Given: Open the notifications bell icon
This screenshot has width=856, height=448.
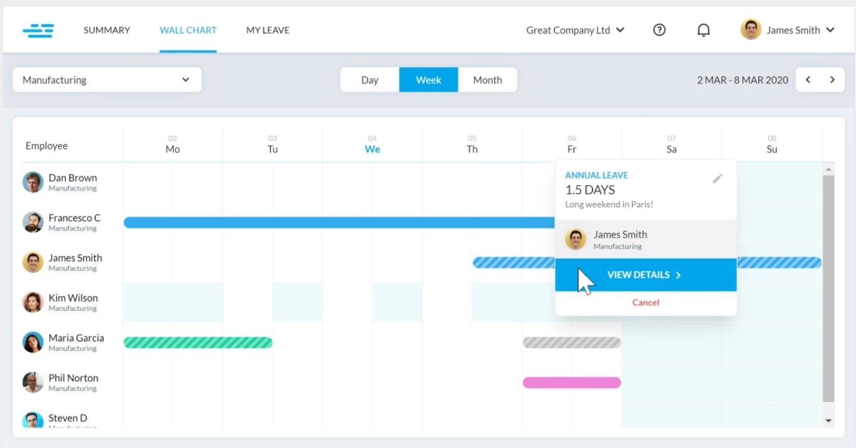Looking at the screenshot, I should (x=703, y=29).
